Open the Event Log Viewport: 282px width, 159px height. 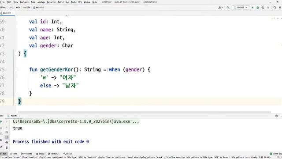click(x=276, y=154)
